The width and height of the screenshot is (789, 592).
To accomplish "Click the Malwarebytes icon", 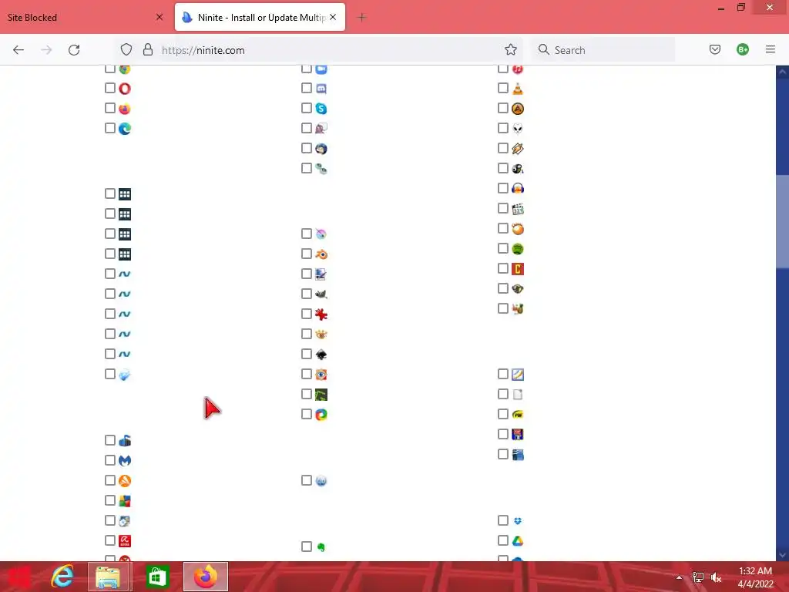I will click(x=125, y=461).
